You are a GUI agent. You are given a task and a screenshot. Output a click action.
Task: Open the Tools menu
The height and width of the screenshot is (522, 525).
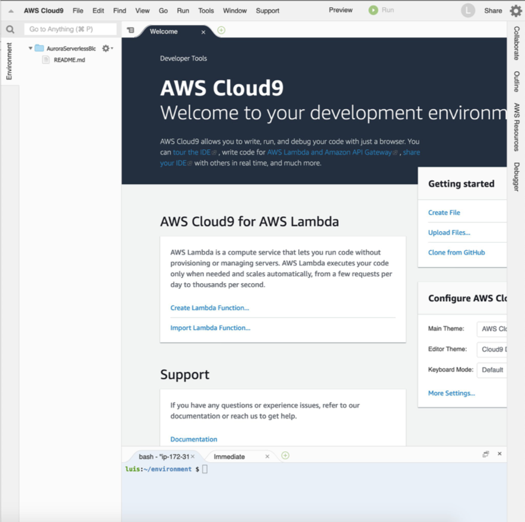[x=206, y=10]
